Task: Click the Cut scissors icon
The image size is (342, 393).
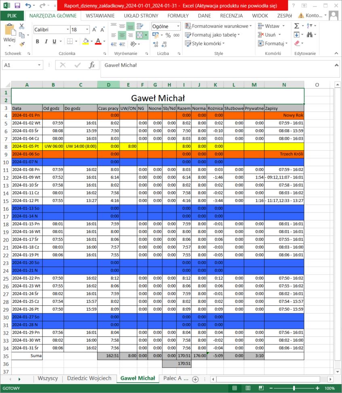Action: pyautogui.click(x=22, y=26)
